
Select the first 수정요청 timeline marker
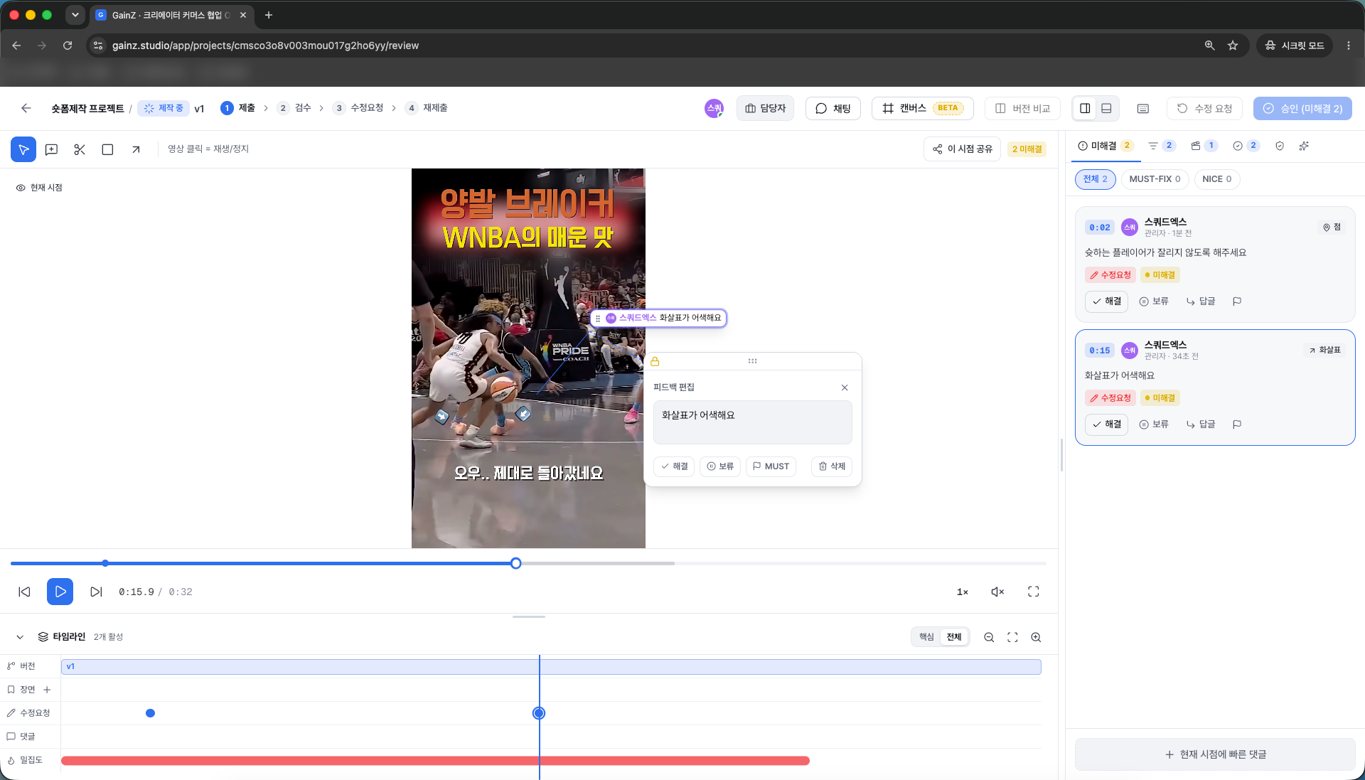coord(150,713)
